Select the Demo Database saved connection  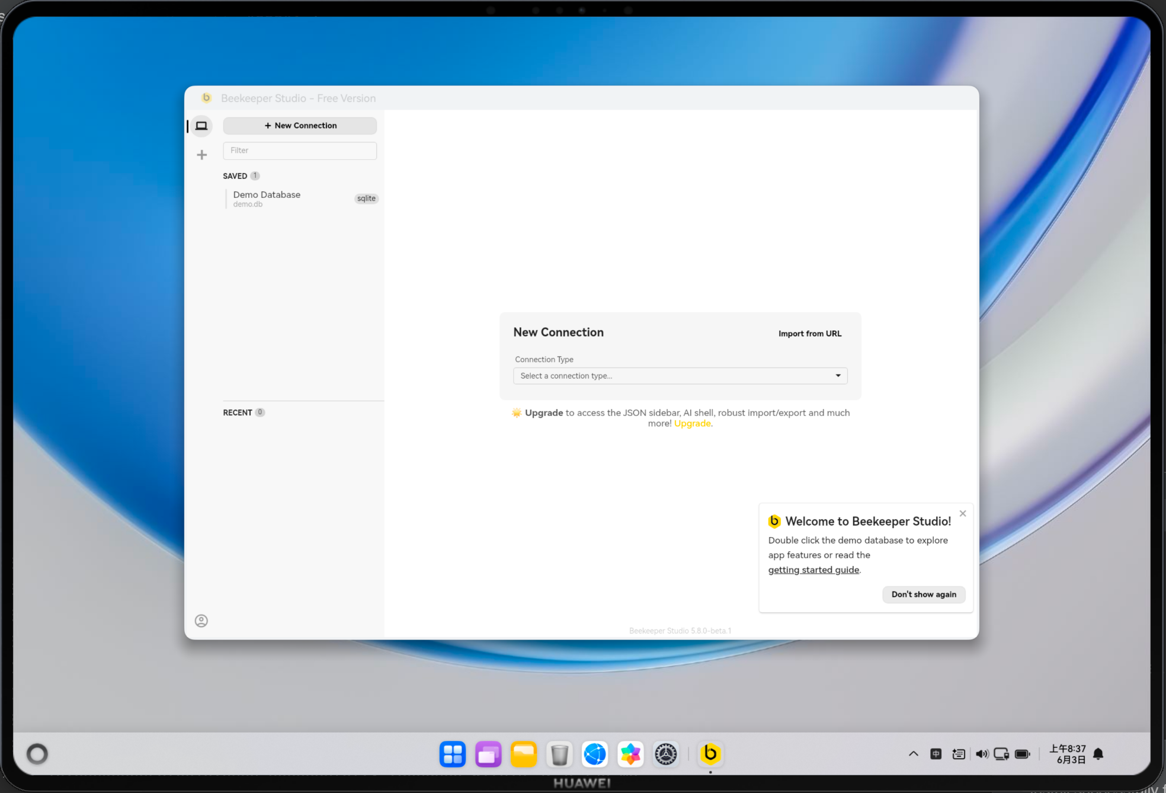(302, 199)
